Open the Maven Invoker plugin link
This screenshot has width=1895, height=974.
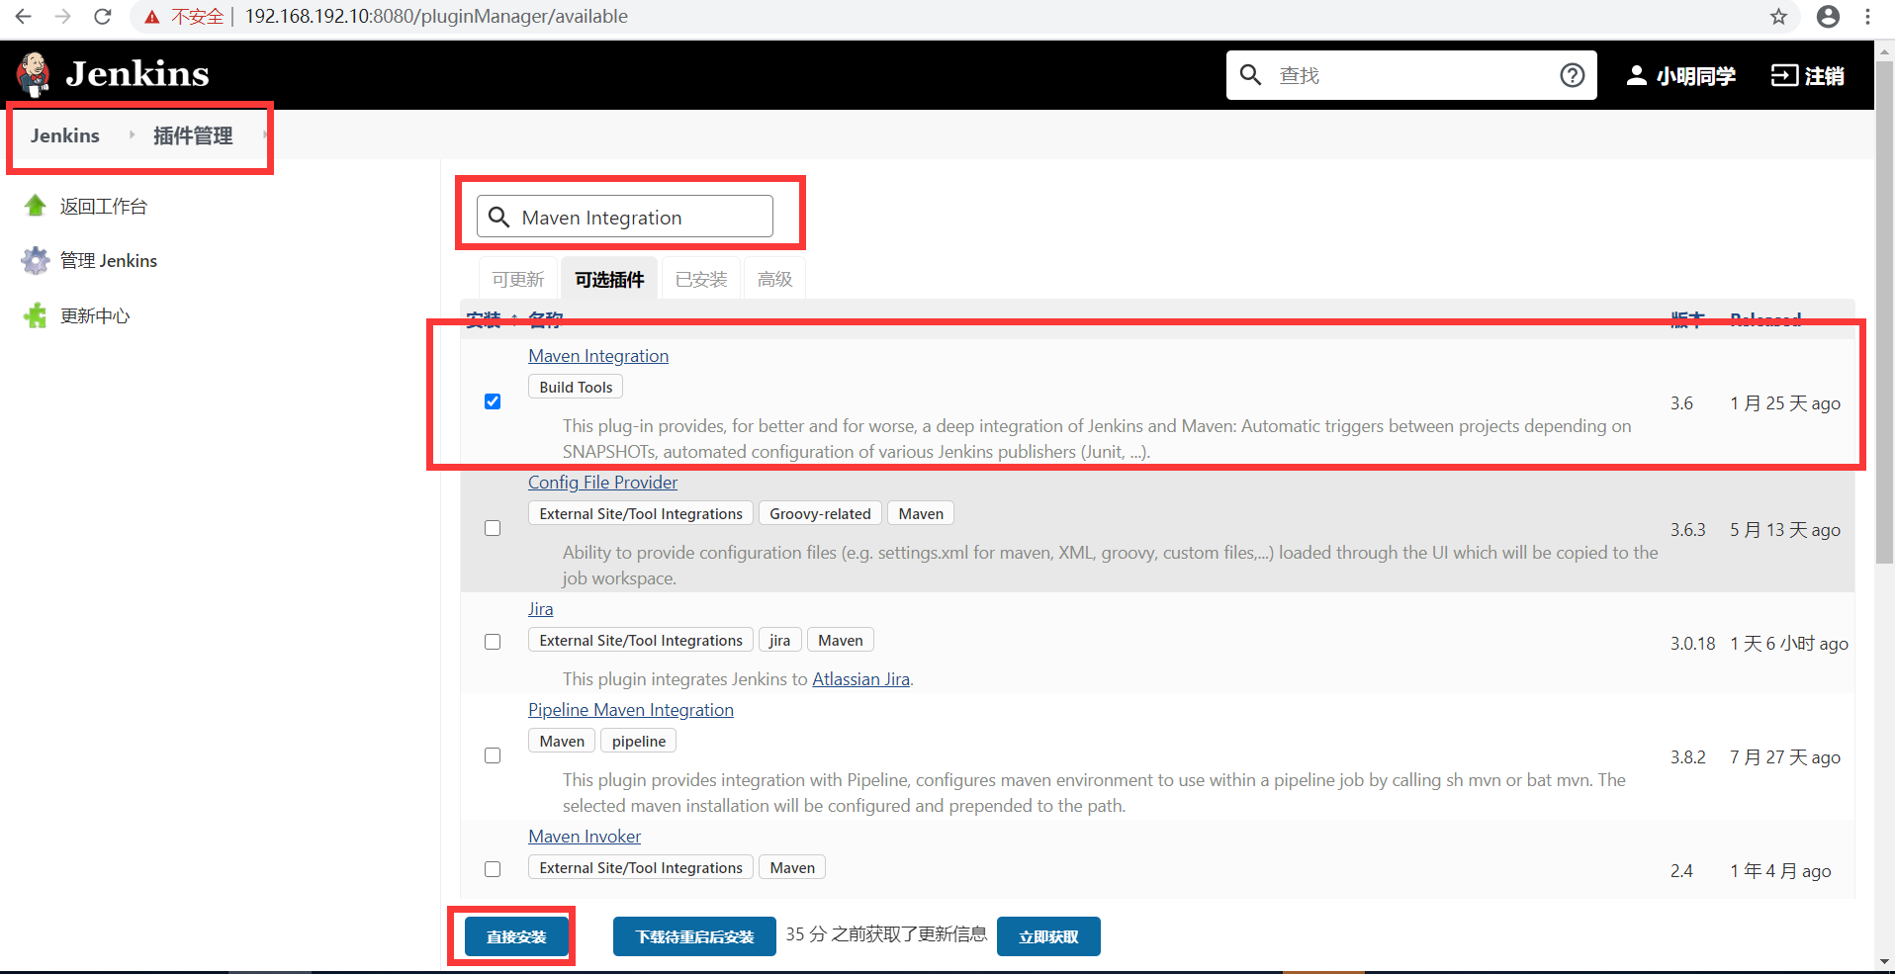click(x=585, y=837)
